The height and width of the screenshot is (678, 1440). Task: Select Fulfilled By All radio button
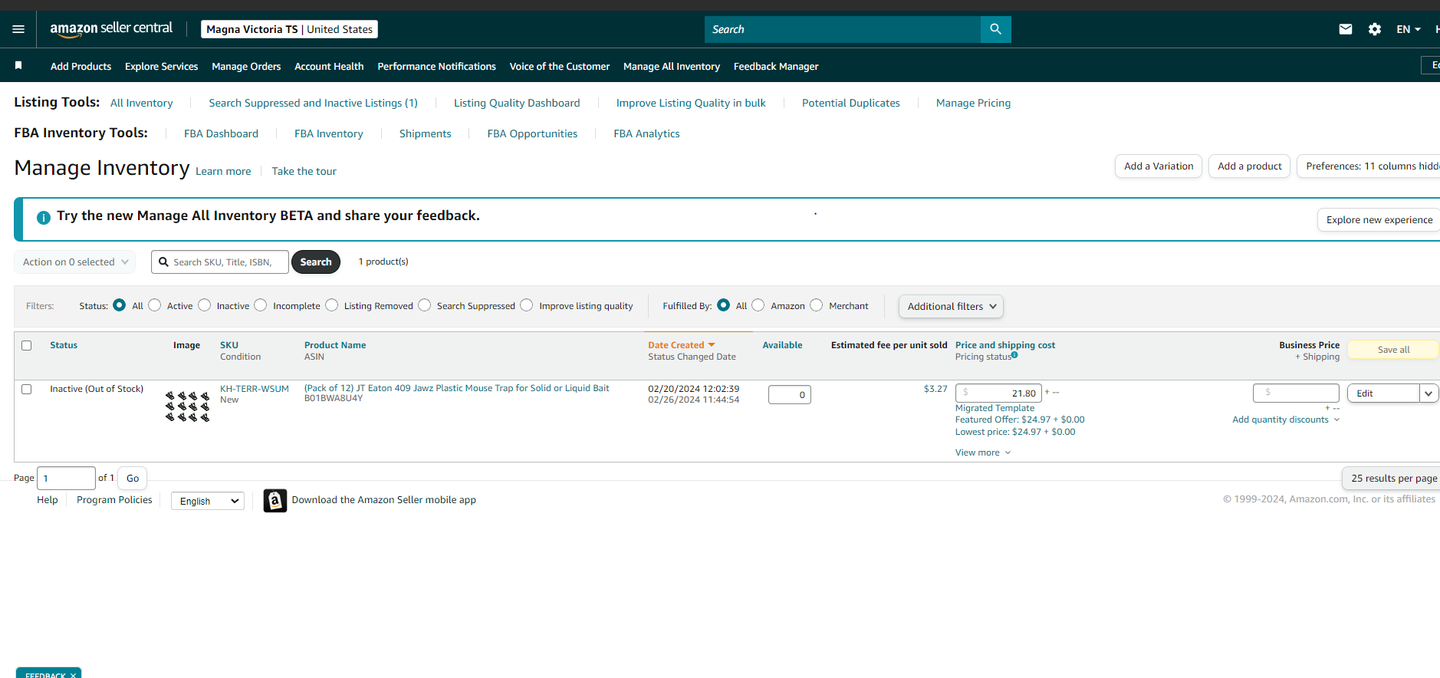point(723,305)
